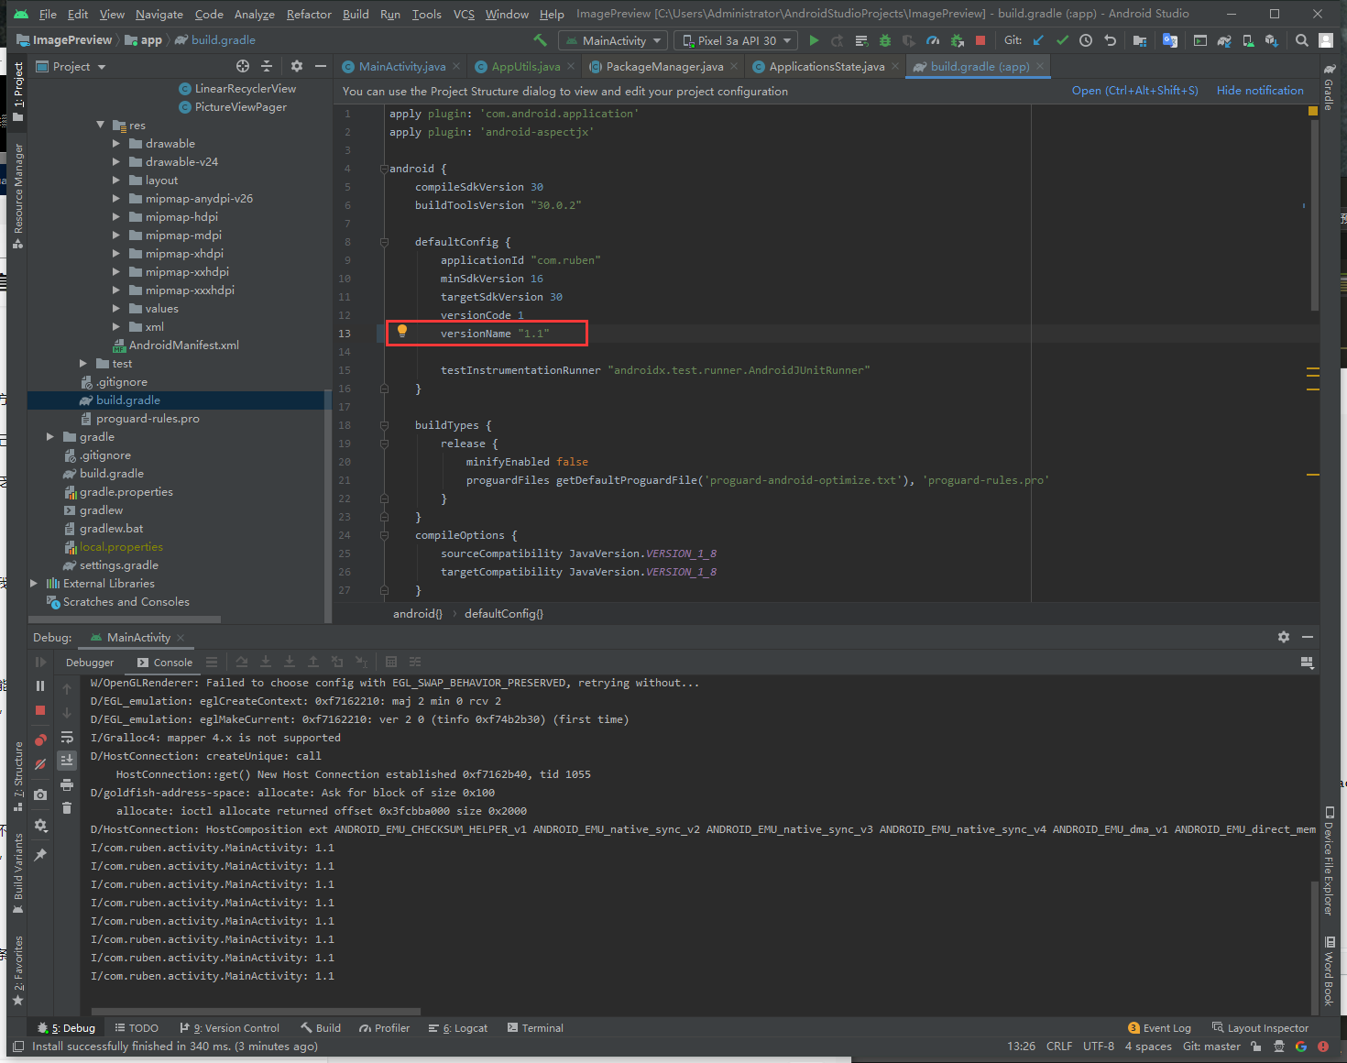1347x1063 pixels.
Task: Click the Hide notification link
Action: tap(1259, 91)
